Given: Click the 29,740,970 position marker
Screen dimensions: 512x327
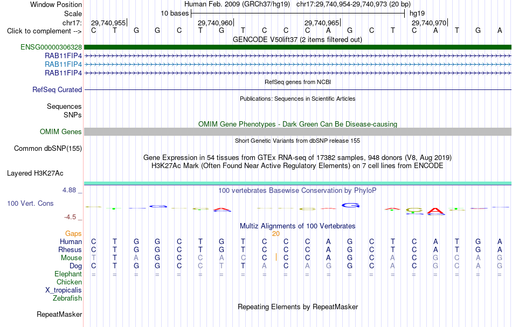Looking at the screenshot, I should [x=430, y=23].
